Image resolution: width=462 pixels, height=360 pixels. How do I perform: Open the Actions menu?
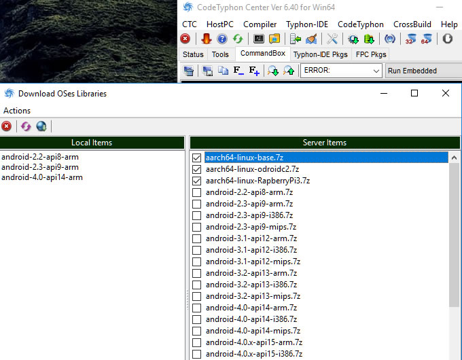tap(17, 111)
